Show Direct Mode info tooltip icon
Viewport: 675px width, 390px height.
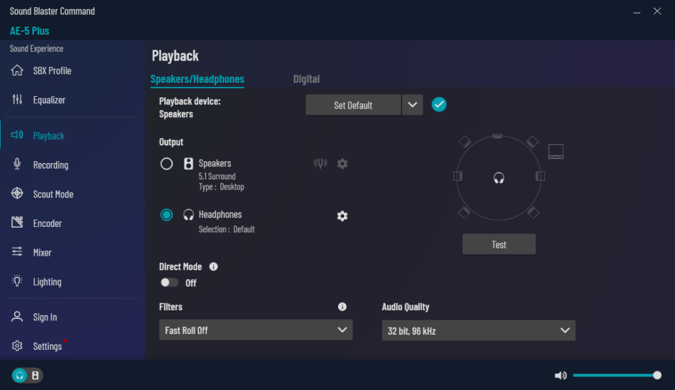214,267
